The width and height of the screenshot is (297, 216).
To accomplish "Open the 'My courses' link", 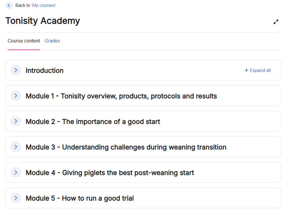I will [44, 5].
